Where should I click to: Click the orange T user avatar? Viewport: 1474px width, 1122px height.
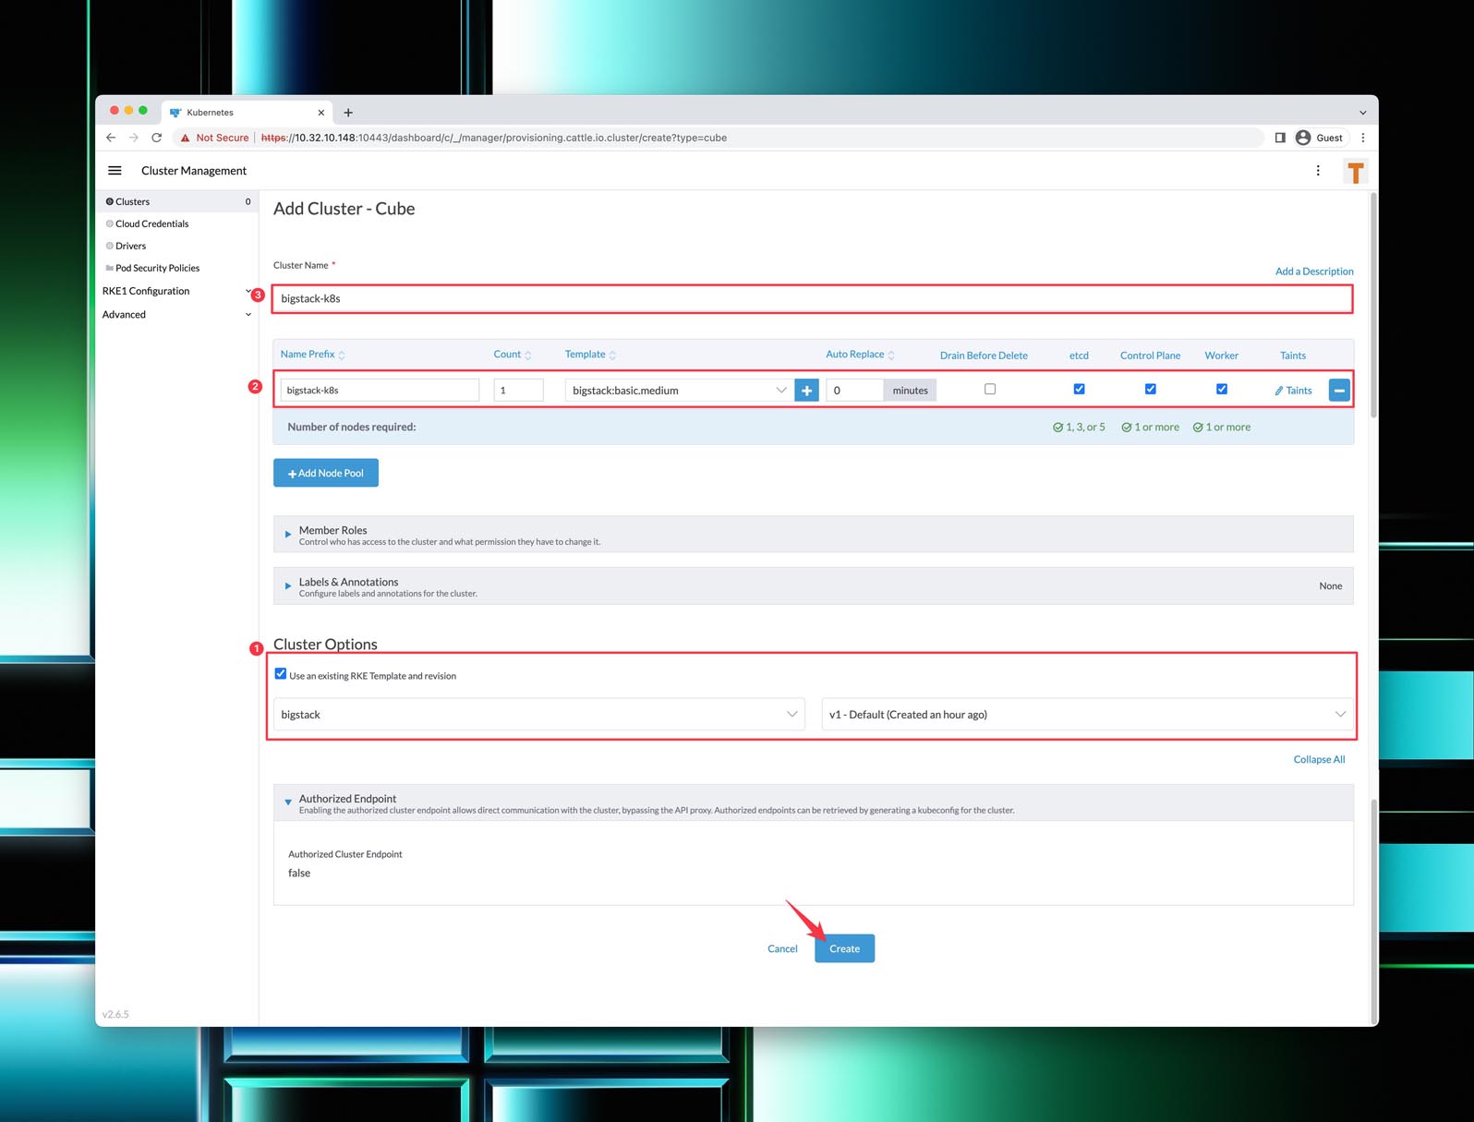pos(1356,172)
